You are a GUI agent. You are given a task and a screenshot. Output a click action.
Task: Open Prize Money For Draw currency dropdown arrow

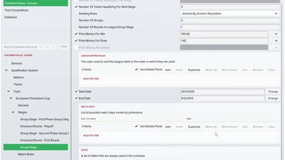point(276,40)
